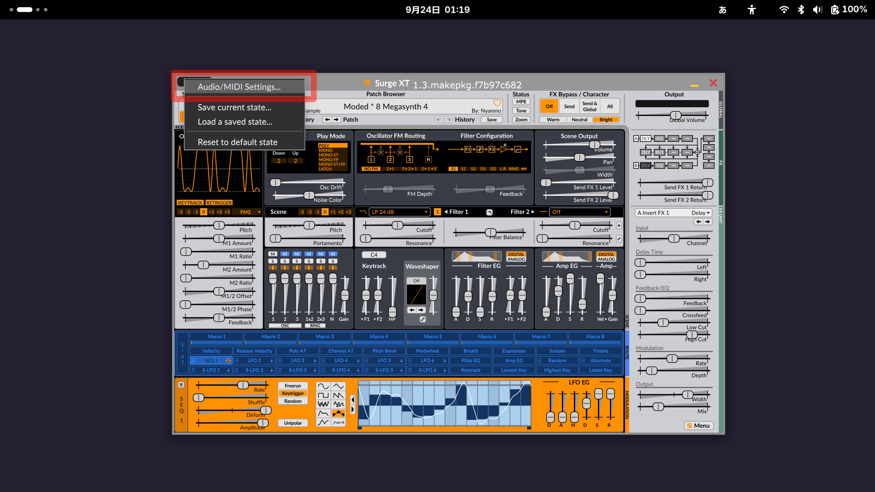Select the triangle LFO waveform icon
The height and width of the screenshot is (492, 875).
pyautogui.click(x=338, y=386)
